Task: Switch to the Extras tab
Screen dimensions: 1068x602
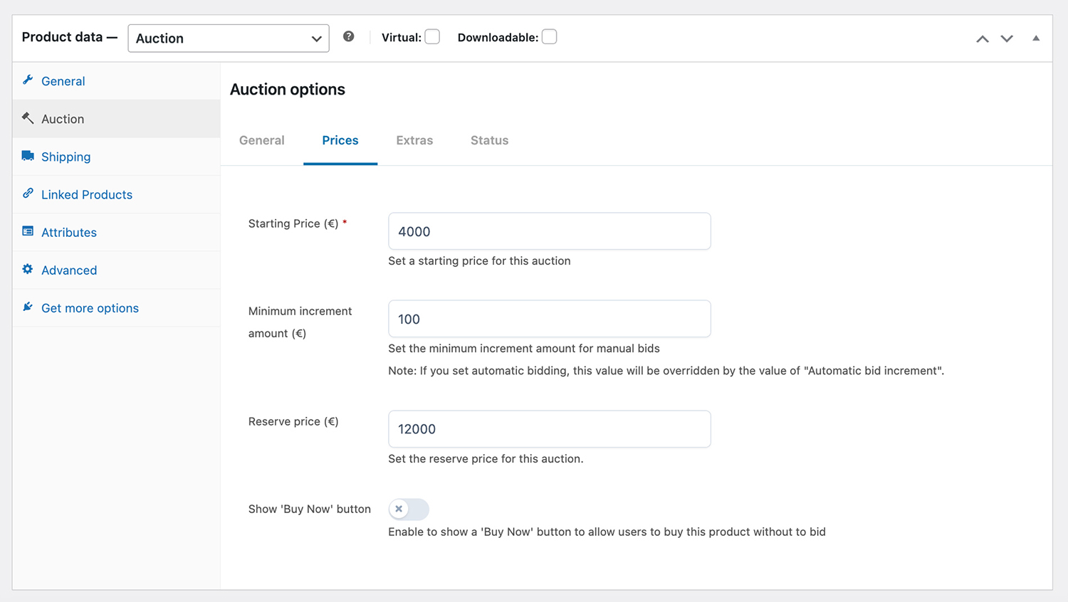Action: 414,141
